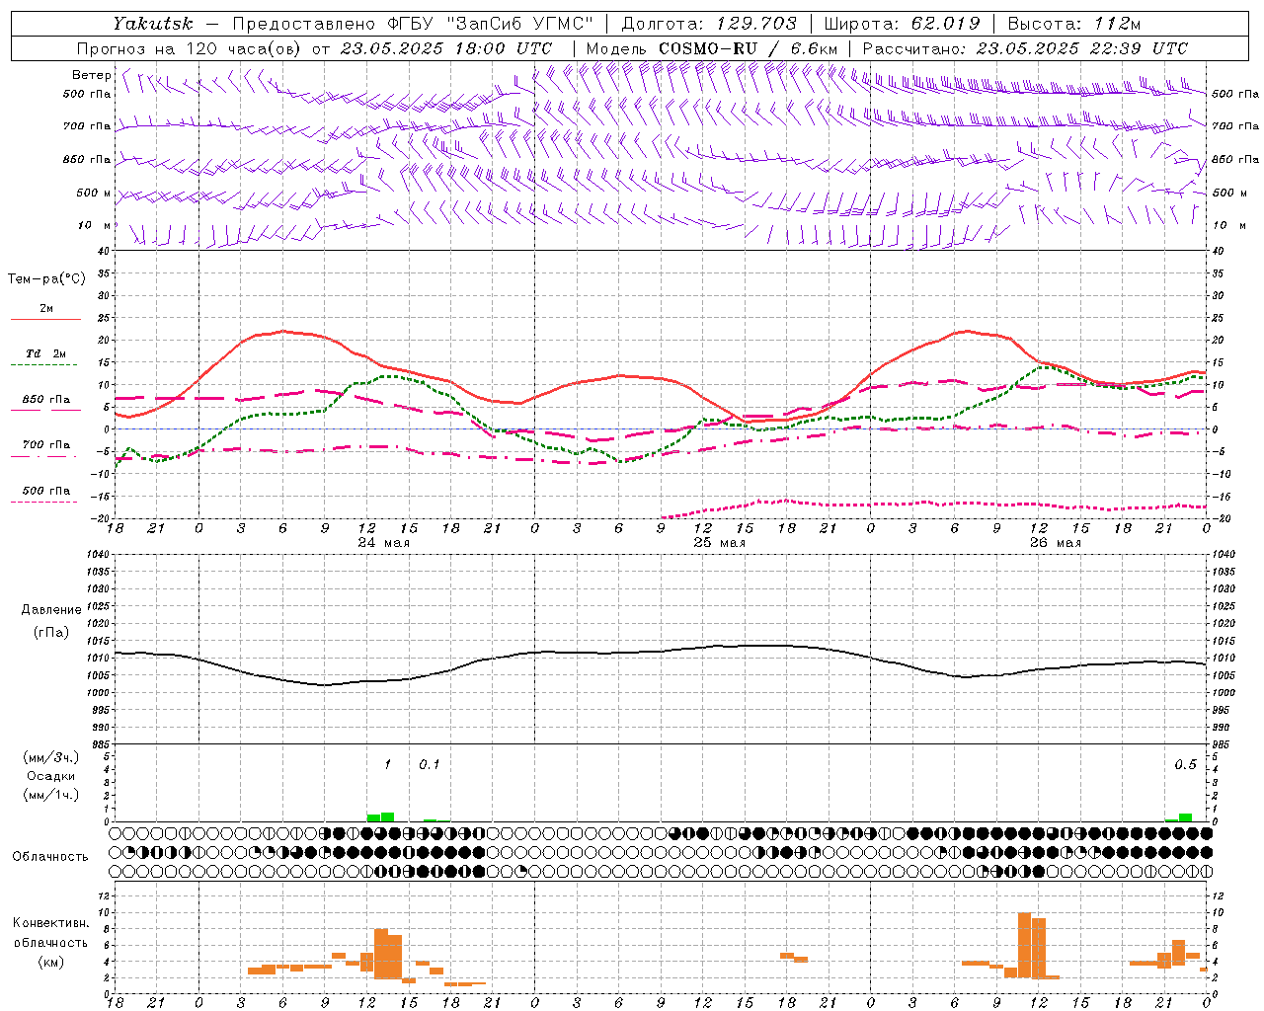Click the Рассчитано: 23.05.2025 22:39 UTC text
Viewport: 1264px width, 1011px height.
[x=1025, y=48]
